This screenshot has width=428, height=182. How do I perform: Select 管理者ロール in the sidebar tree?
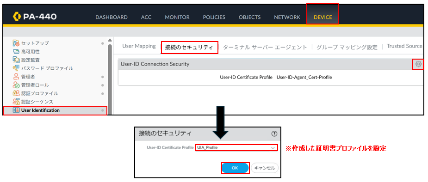(35, 85)
